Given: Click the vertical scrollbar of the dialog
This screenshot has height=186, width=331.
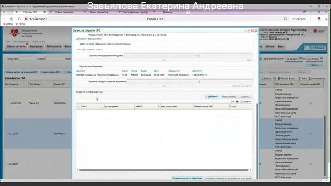Looking at the screenshot, I should [257, 141].
